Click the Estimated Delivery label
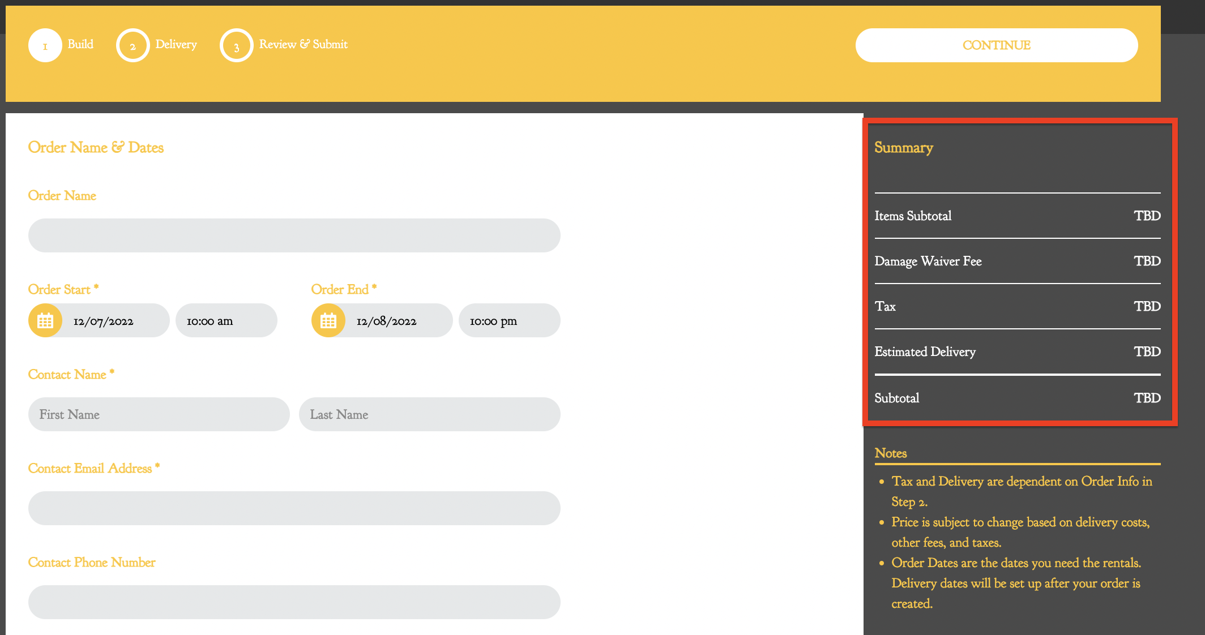The image size is (1205, 635). [x=925, y=351]
